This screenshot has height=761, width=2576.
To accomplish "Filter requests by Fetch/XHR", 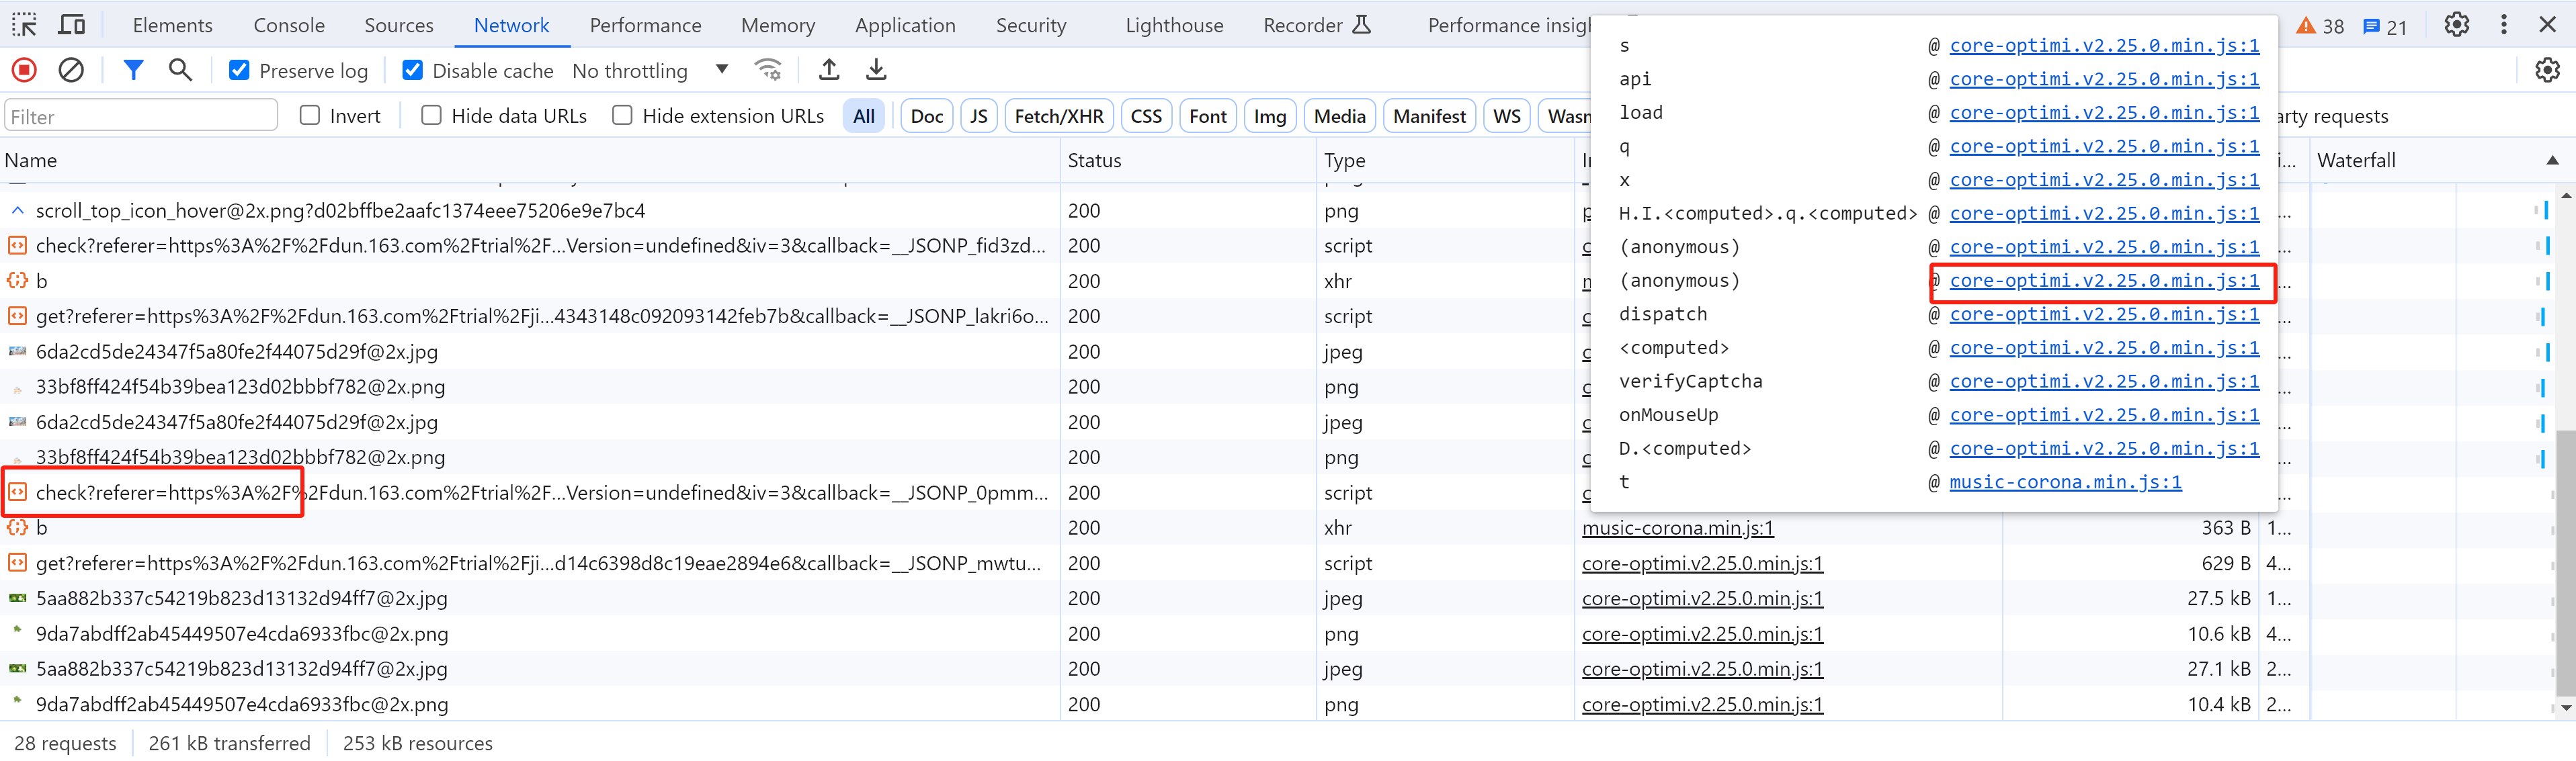I will click(1059, 117).
